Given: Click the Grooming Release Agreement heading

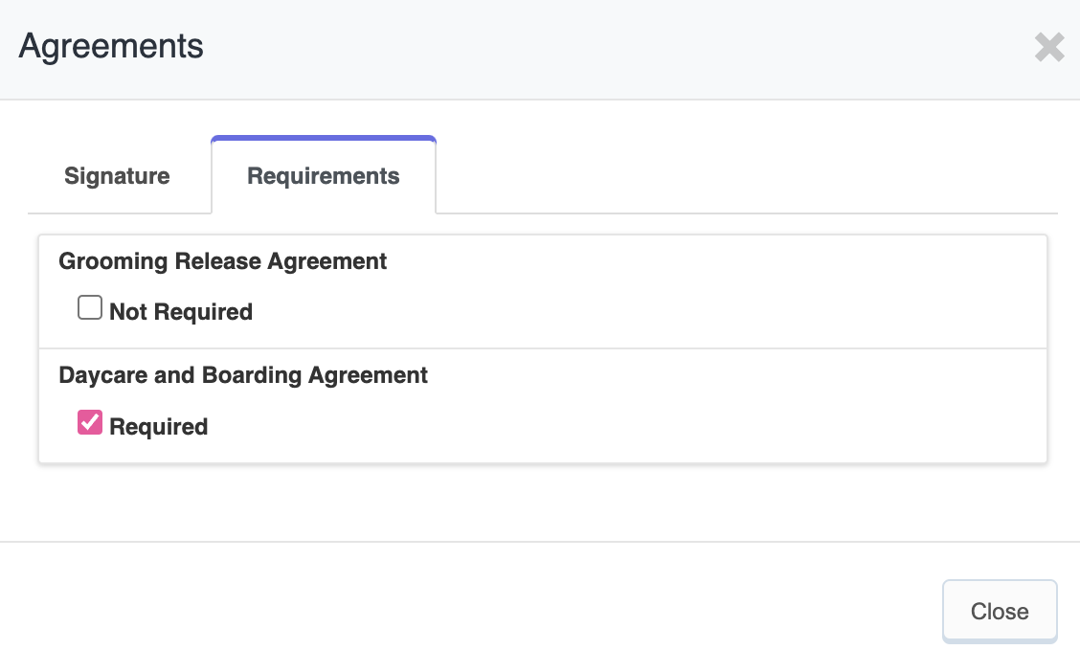Looking at the screenshot, I should [x=222, y=261].
